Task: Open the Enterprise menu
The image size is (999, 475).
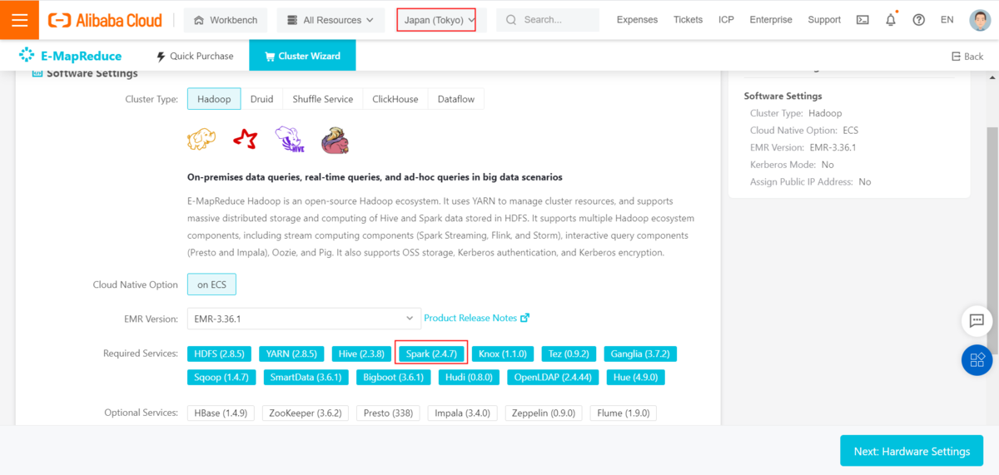Action: click(x=771, y=20)
